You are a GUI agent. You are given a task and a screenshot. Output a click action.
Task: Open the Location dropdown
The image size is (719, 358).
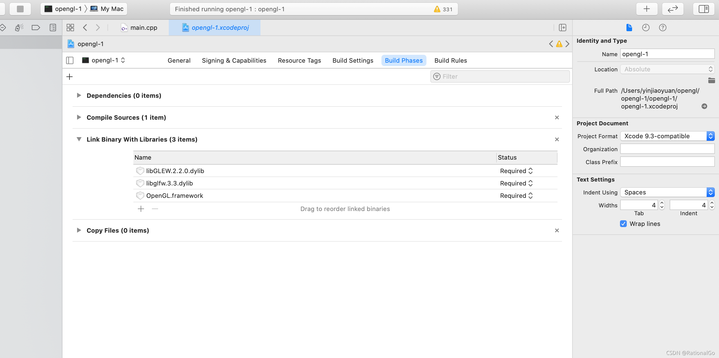(x=667, y=69)
